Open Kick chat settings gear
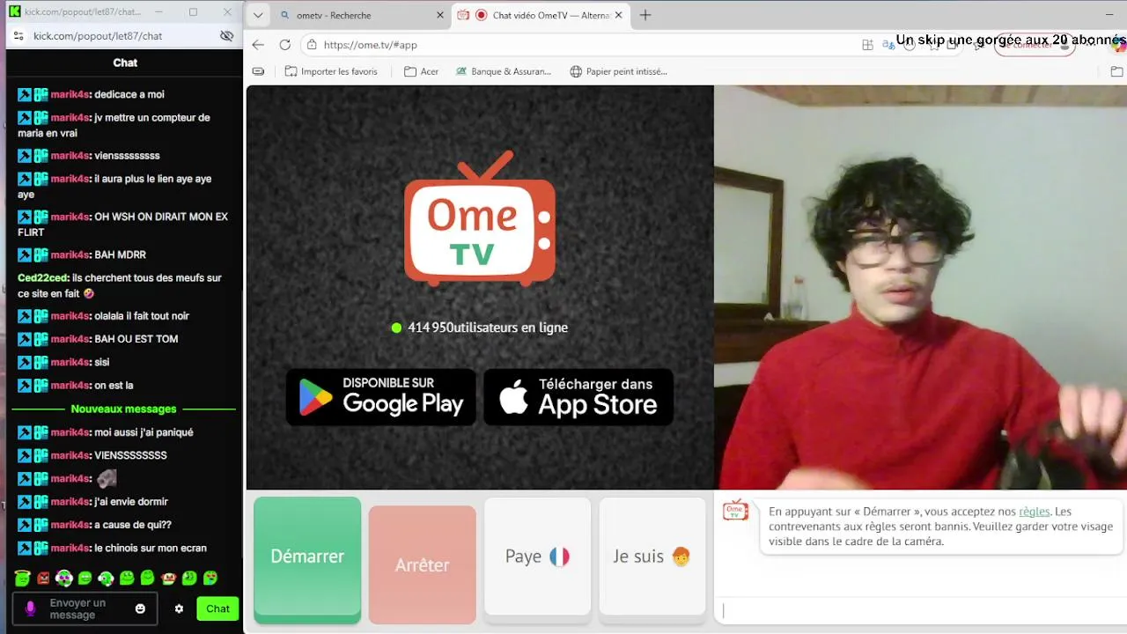This screenshot has height=634, width=1127. pos(179,608)
